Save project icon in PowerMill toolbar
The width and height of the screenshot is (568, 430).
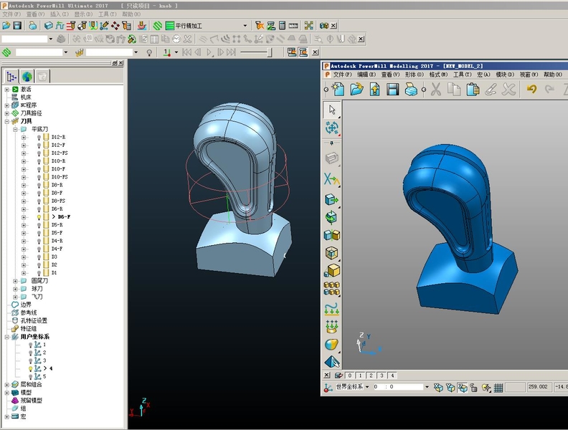pyautogui.click(x=17, y=26)
